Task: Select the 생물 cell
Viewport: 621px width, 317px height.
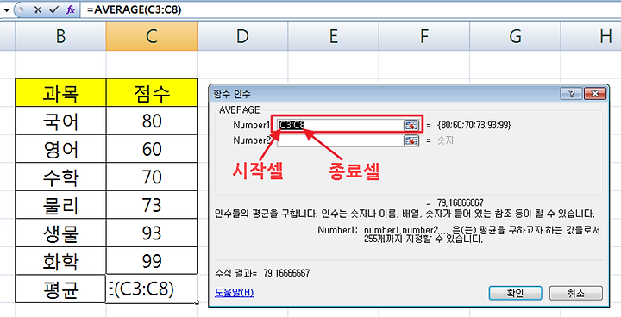Action: (x=60, y=233)
